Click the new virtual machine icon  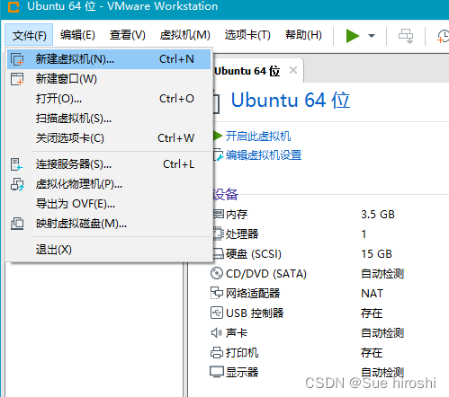tap(17, 59)
